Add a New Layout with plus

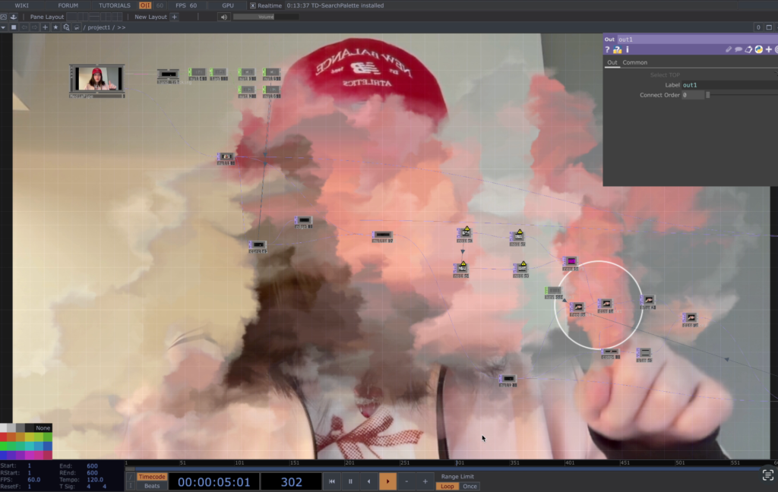(174, 17)
